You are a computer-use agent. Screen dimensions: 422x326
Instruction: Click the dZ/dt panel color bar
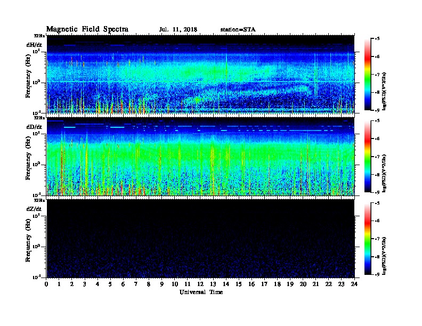tap(368, 239)
